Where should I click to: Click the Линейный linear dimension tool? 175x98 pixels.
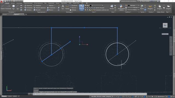point(74,5)
